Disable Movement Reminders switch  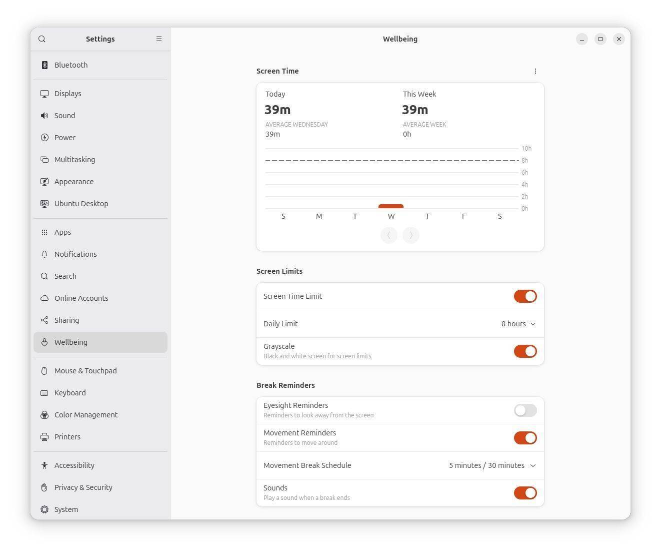pos(525,438)
